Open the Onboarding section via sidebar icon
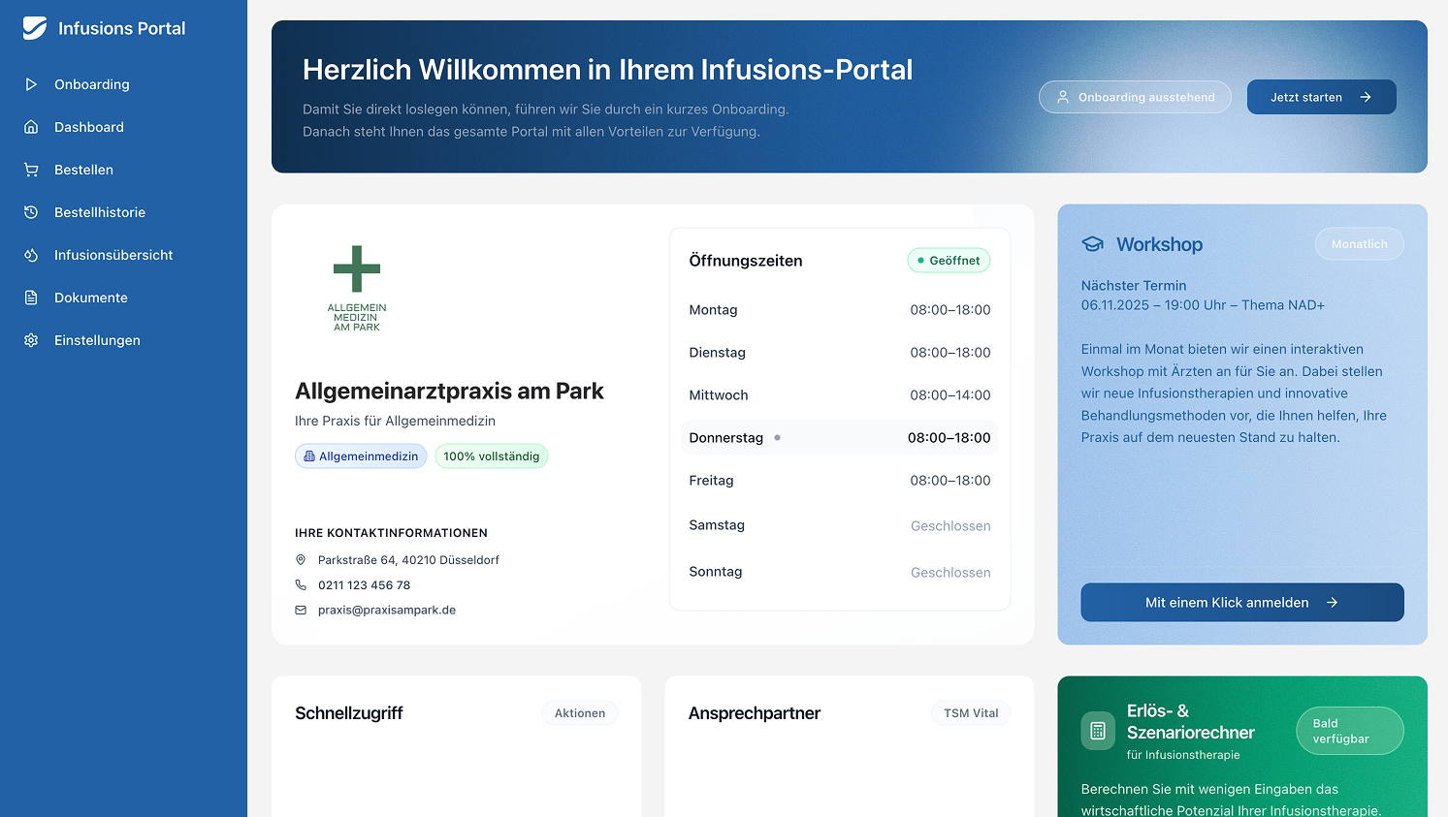Screen dimensions: 1448x817 pos(30,84)
